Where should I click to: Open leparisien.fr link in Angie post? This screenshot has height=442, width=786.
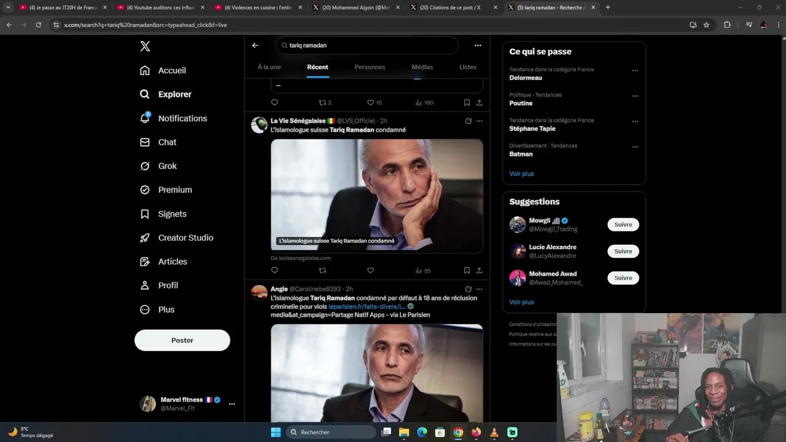[x=367, y=306]
